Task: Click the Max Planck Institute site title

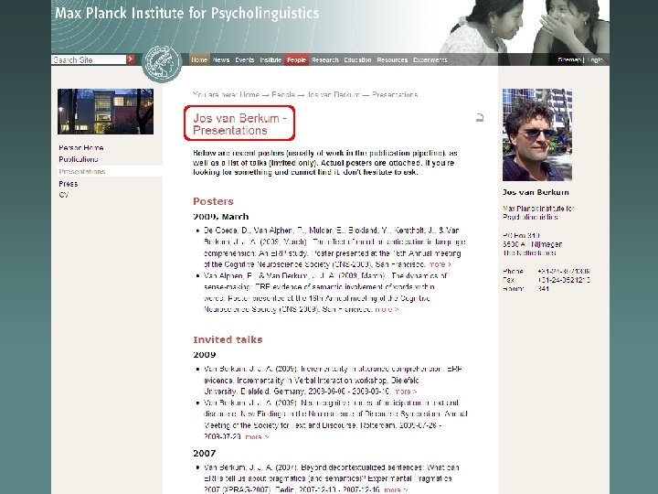Action: (x=187, y=13)
